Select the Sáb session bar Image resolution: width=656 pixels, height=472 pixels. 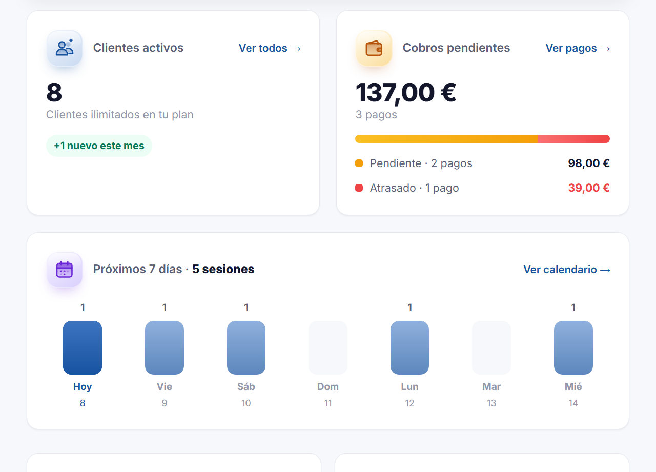click(x=246, y=347)
